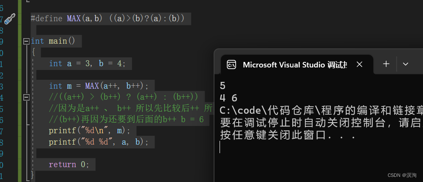The height and width of the screenshot is (182, 423).
Task: Click the console output line '4 6'
Action: coord(228,98)
